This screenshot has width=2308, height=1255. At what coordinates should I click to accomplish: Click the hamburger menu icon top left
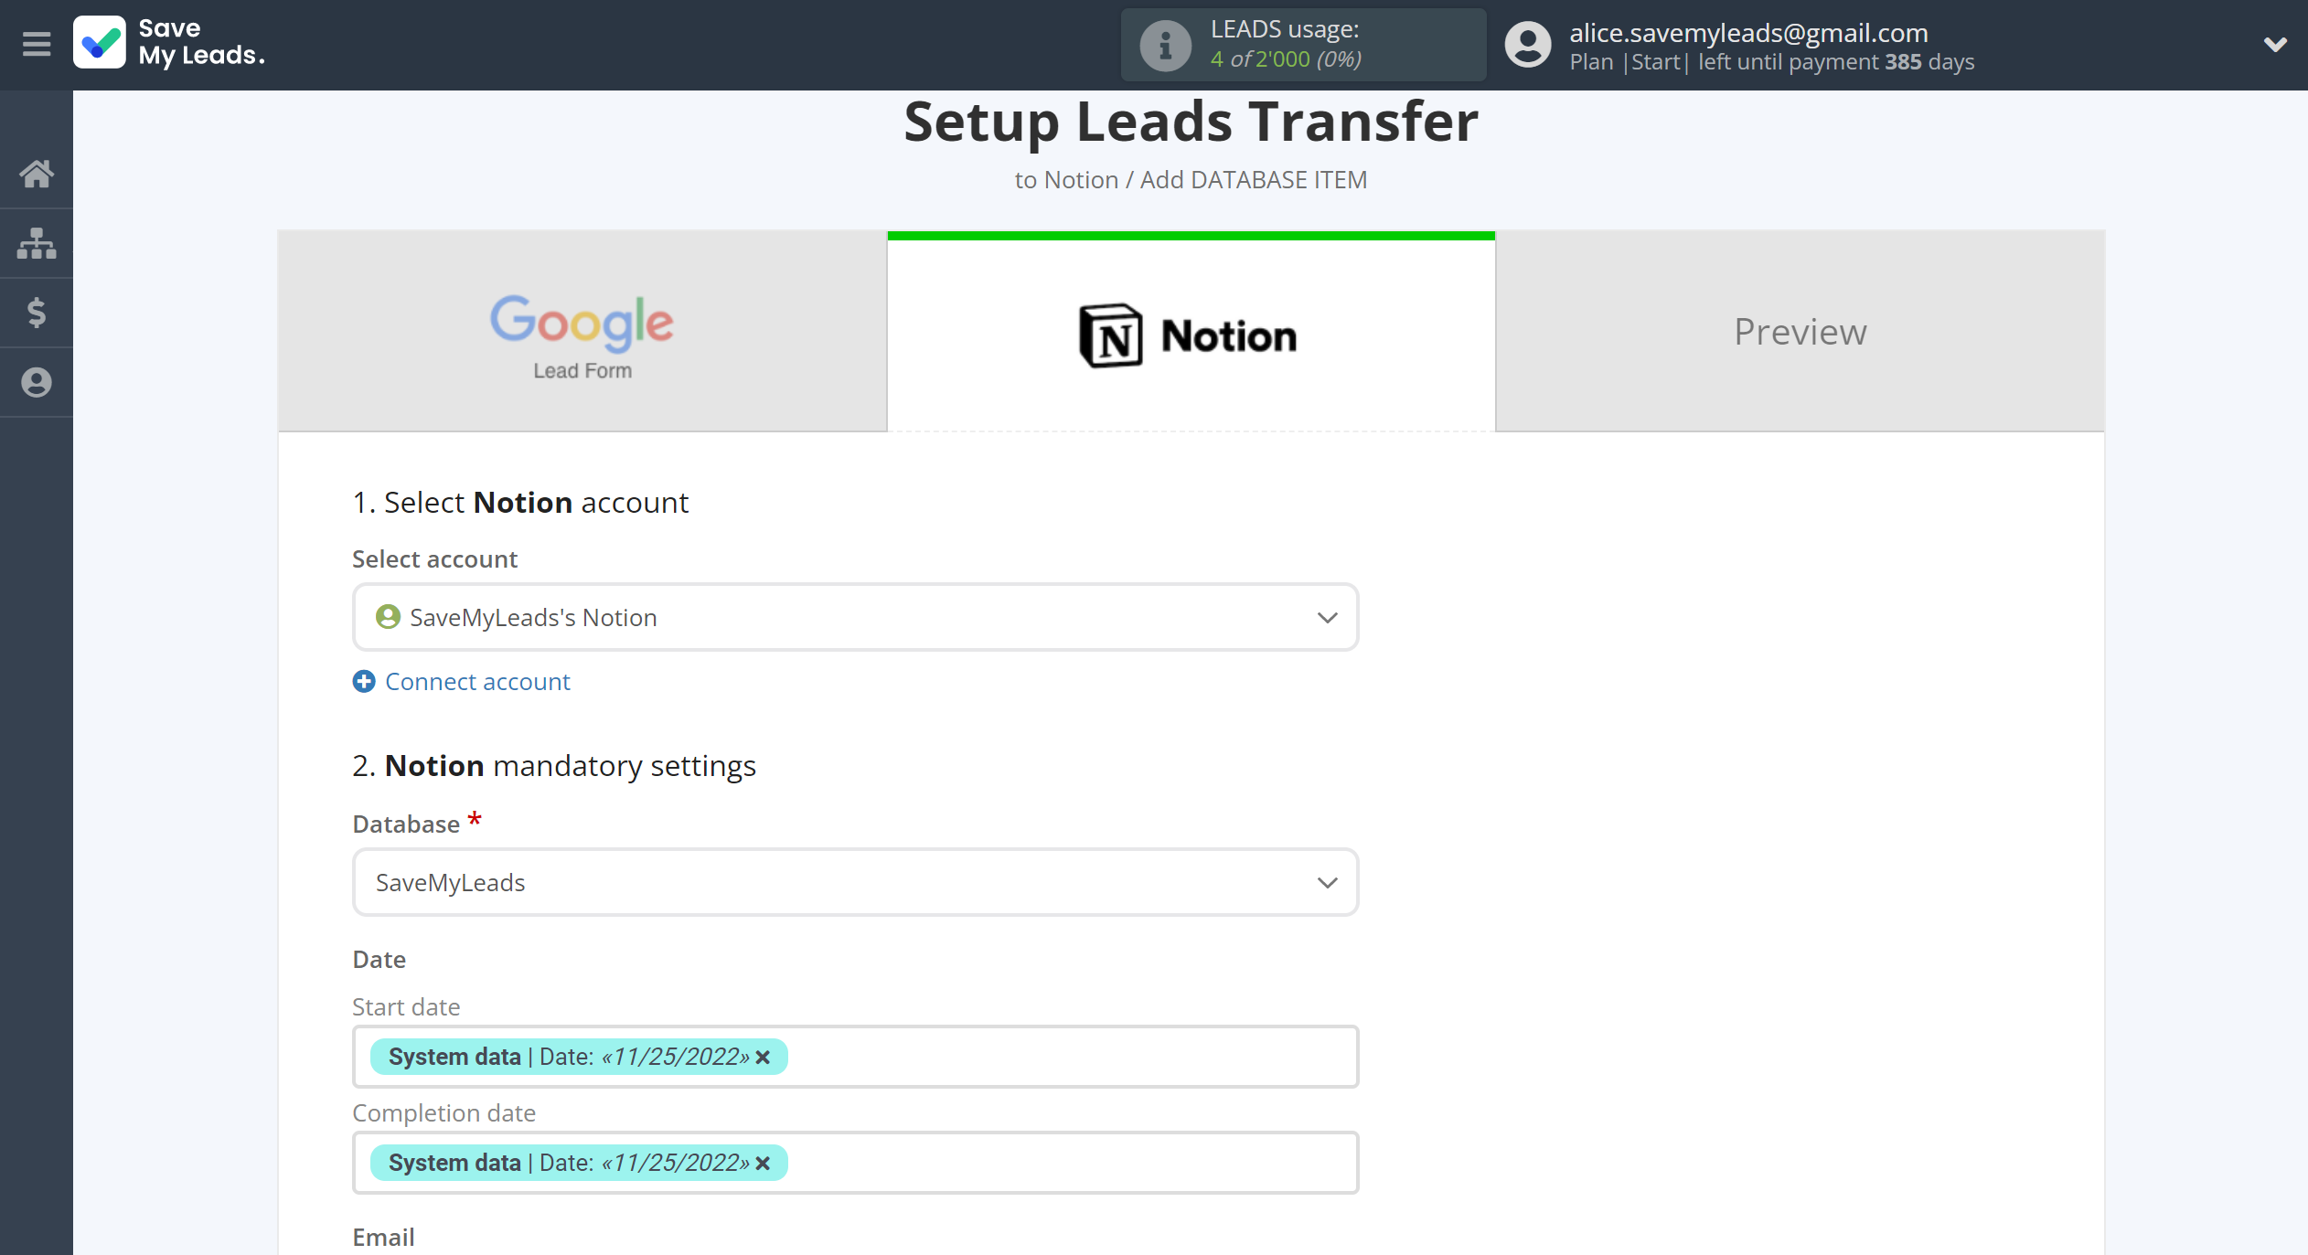[x=36, y=42]
